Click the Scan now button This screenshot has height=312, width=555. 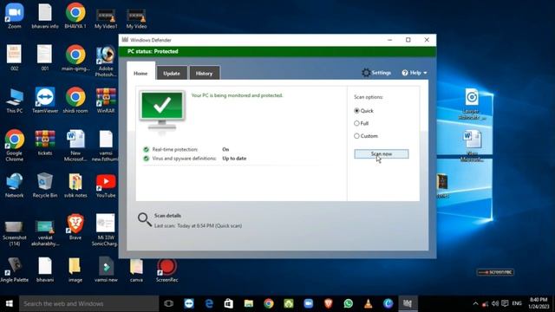pyautogui.click(x=382, y=154)
